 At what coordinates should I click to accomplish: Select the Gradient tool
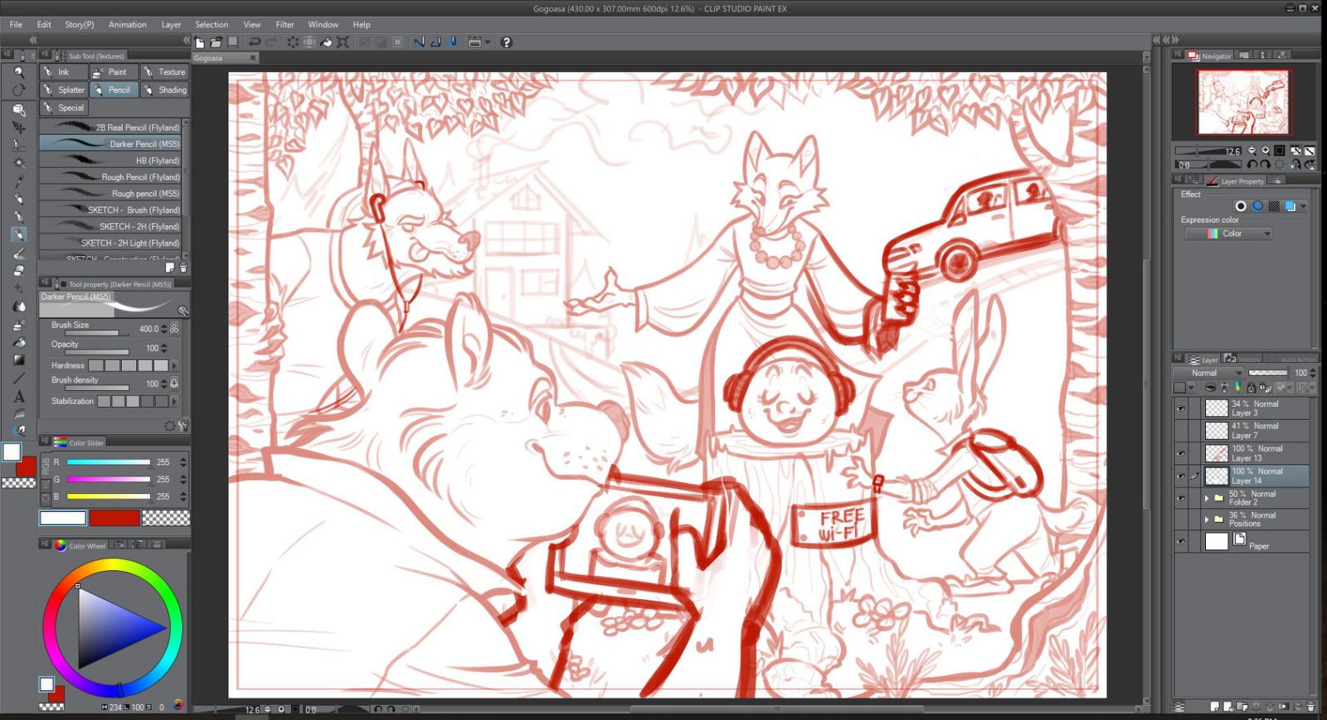(18, 360)
